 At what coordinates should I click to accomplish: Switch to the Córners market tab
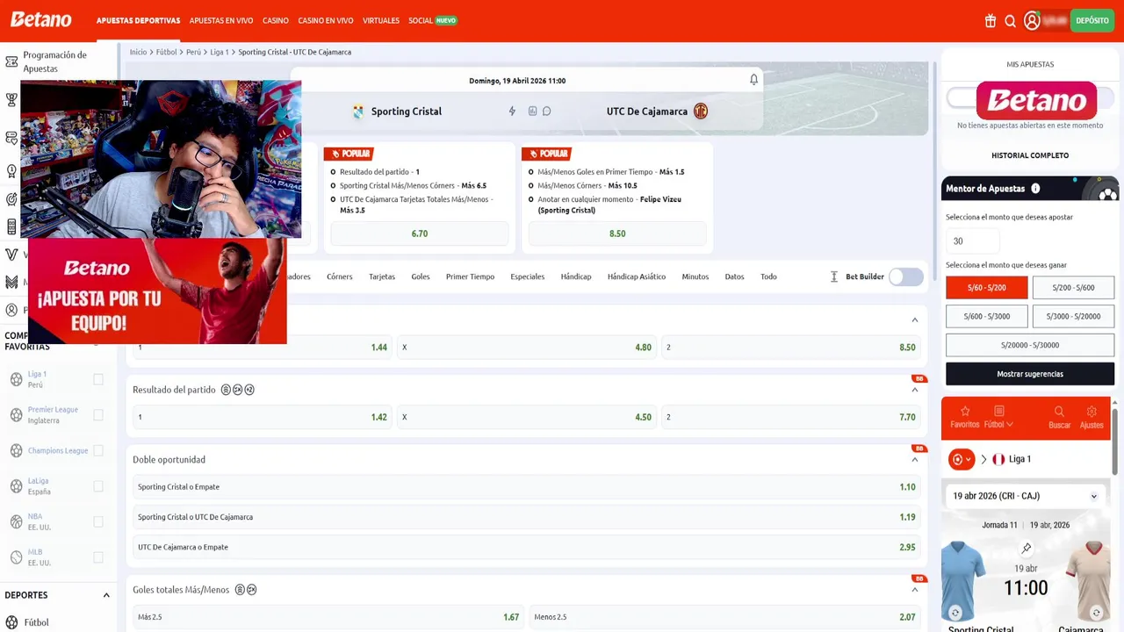[x=340, y=276]
